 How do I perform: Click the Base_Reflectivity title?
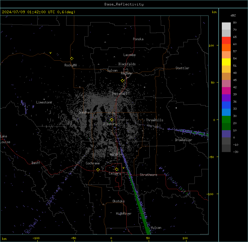124,4
